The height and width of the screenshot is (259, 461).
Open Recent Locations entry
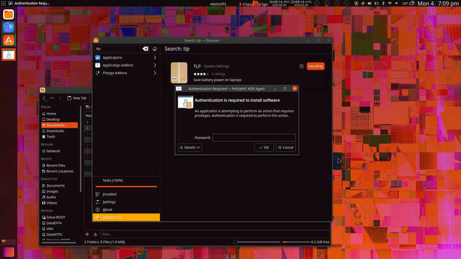click(60, 171)
